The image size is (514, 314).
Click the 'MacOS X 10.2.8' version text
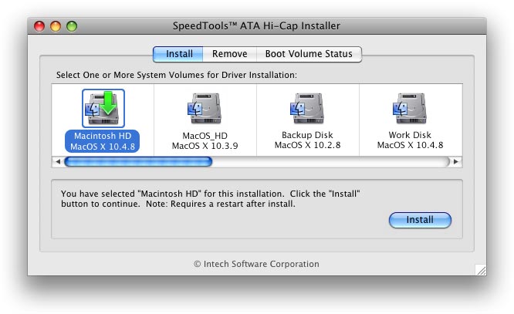307,146
